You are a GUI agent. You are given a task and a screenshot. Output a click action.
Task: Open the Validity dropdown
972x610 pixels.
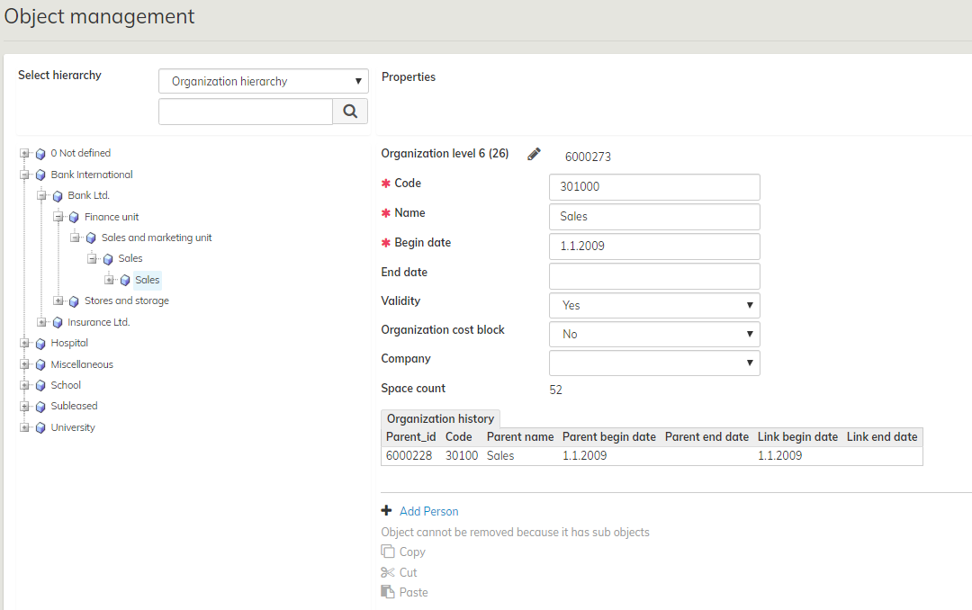pyautogui.click(x=654, y=305)
